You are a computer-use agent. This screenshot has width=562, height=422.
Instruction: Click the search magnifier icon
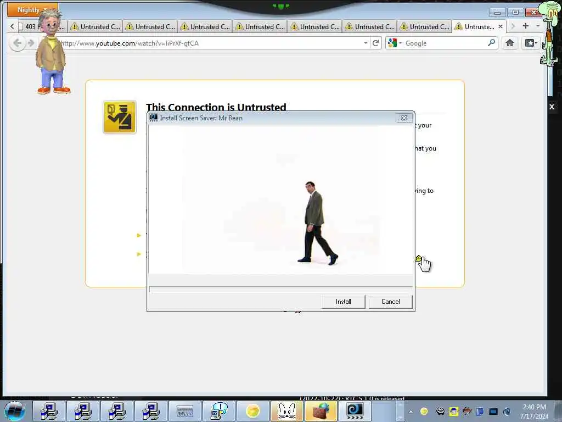coord(491,43)
